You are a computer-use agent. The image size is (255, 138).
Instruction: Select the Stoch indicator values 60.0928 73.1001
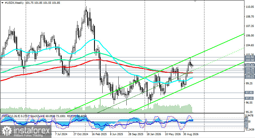tap(55, 116)
